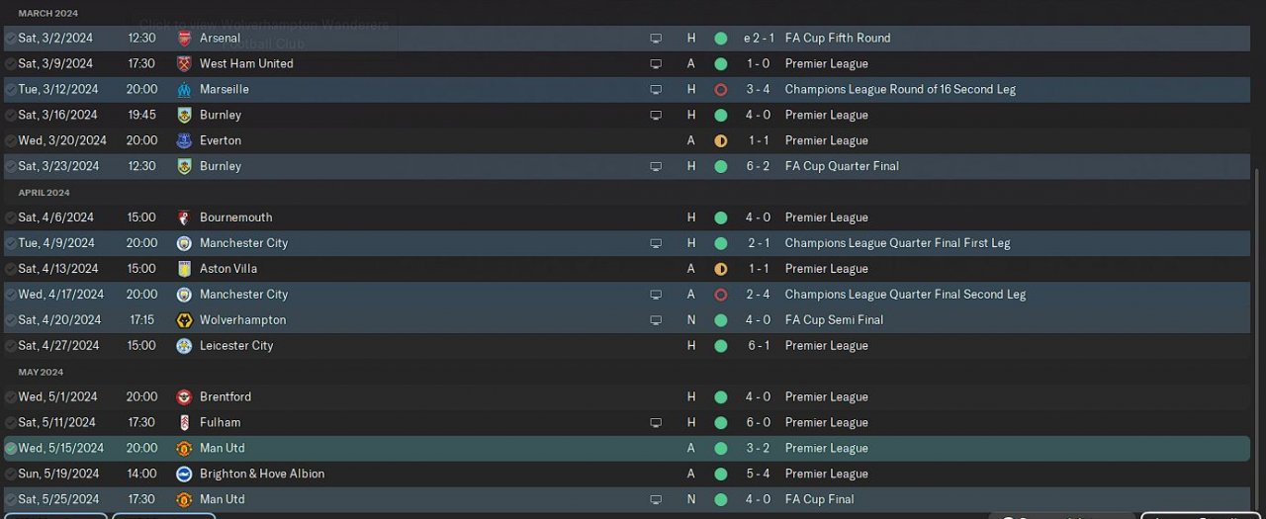Open the 2 - 4 result against Manchester City
This screenshot has height=519, width=1266.
coord(759,295)
